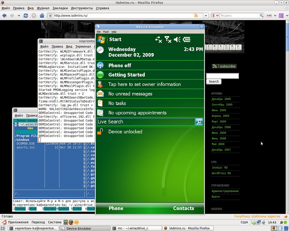Click the Firefox URL address field
The width and height of the screenshot is (289, 231).
pos(123,16)
